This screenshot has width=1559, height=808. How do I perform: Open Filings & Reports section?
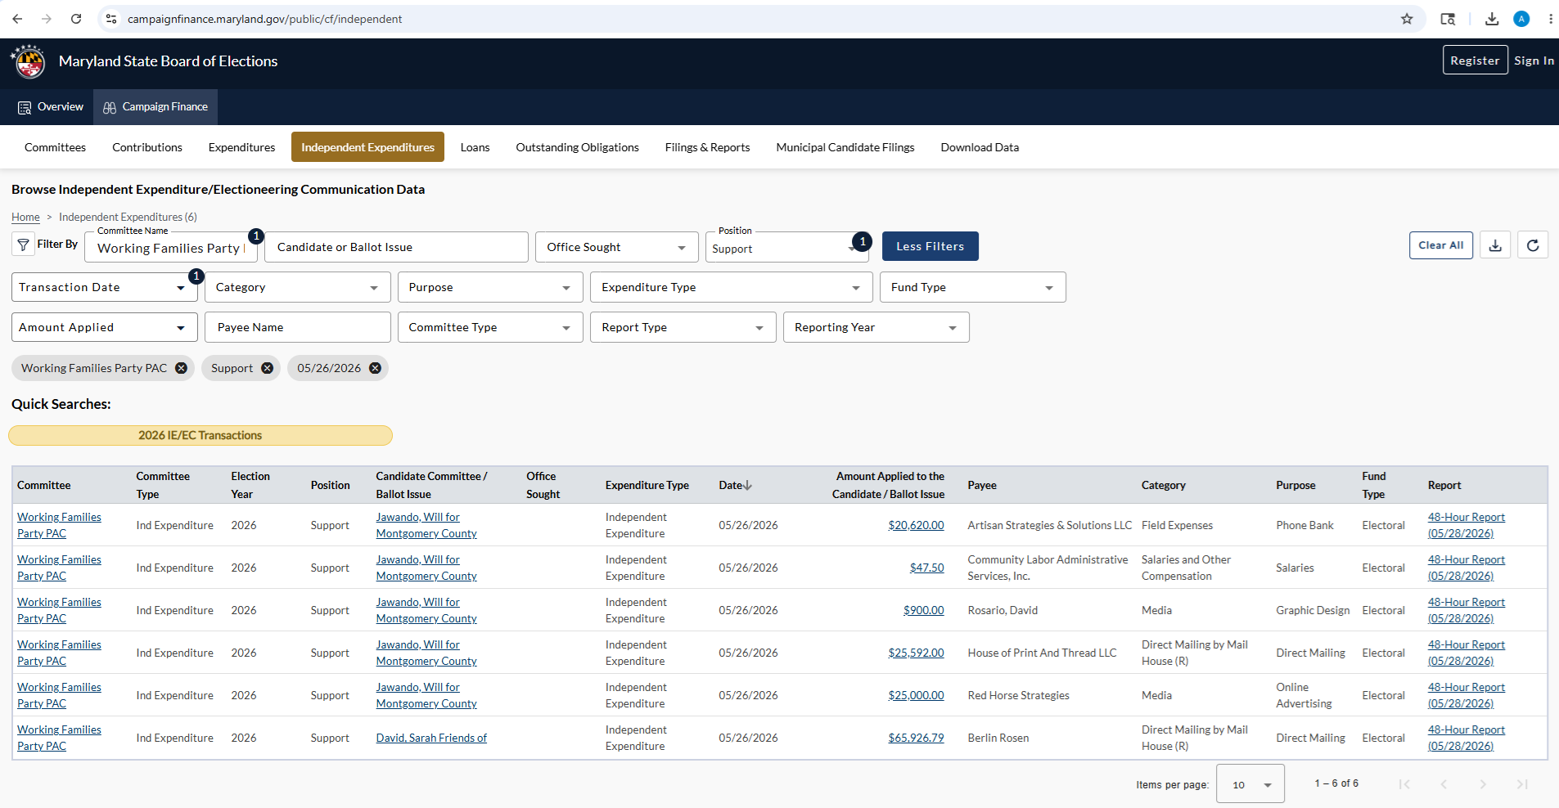707,147
